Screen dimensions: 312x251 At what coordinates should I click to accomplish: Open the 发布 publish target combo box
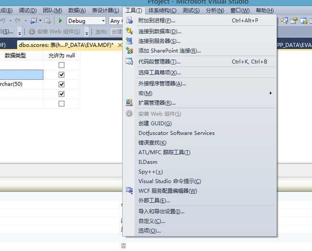tap(117, 32)
